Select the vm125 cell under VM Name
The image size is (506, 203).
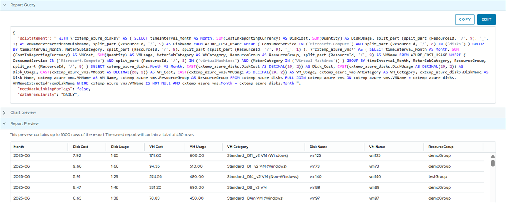[x=375, y=155]
